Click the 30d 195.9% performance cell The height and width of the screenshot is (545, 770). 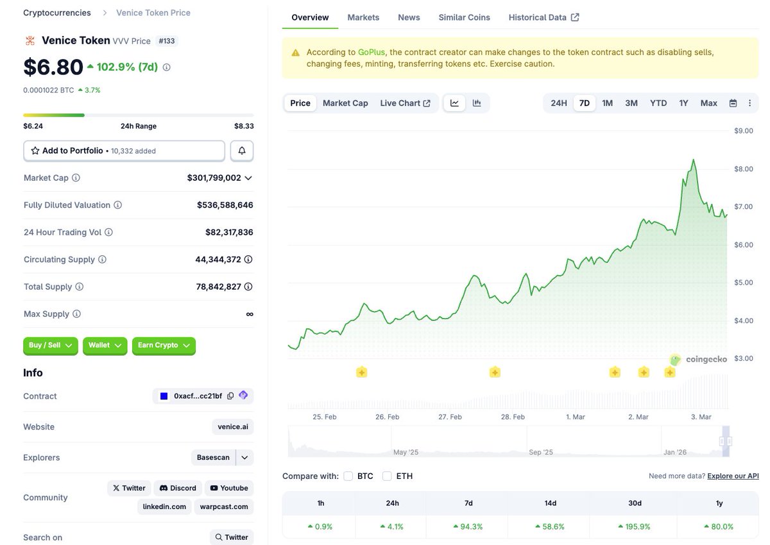(635, 526)
